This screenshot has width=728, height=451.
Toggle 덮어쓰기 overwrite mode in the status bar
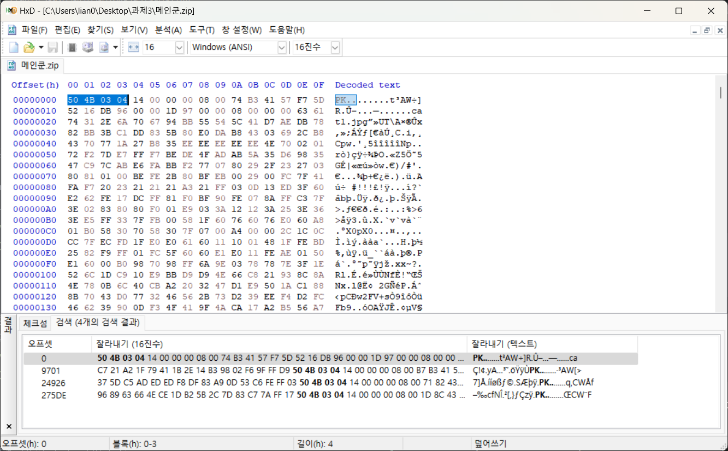tap(492, 443)
